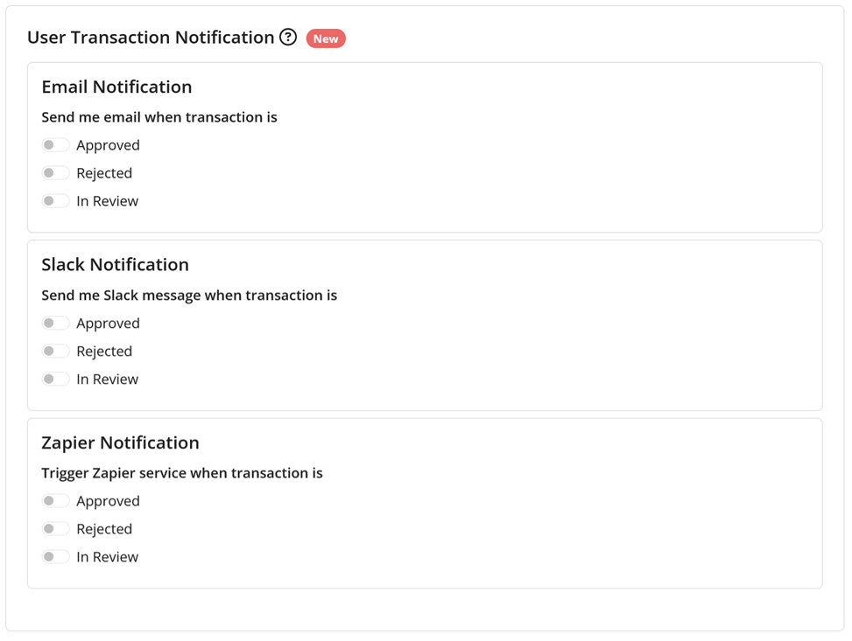Open the help tooltip next to page title
The height and width of the screenshot is (641, 852).
click(288, 37)
